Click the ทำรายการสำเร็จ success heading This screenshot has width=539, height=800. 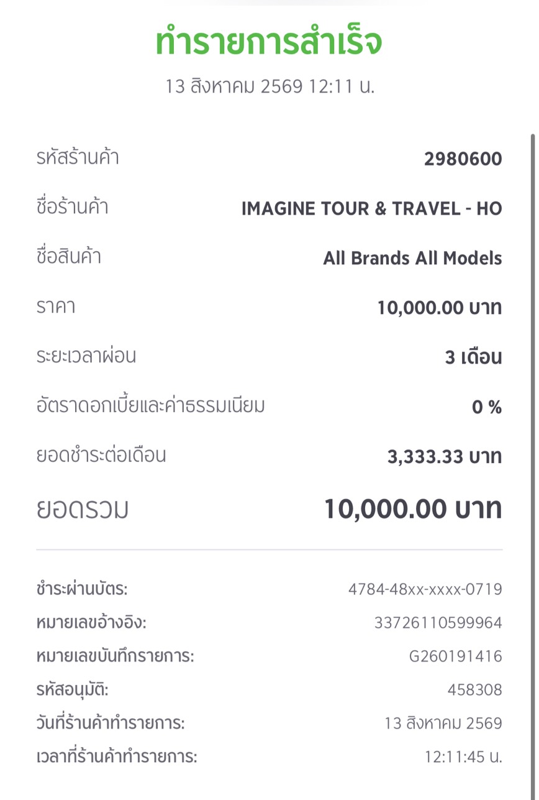tap(268, 43)
